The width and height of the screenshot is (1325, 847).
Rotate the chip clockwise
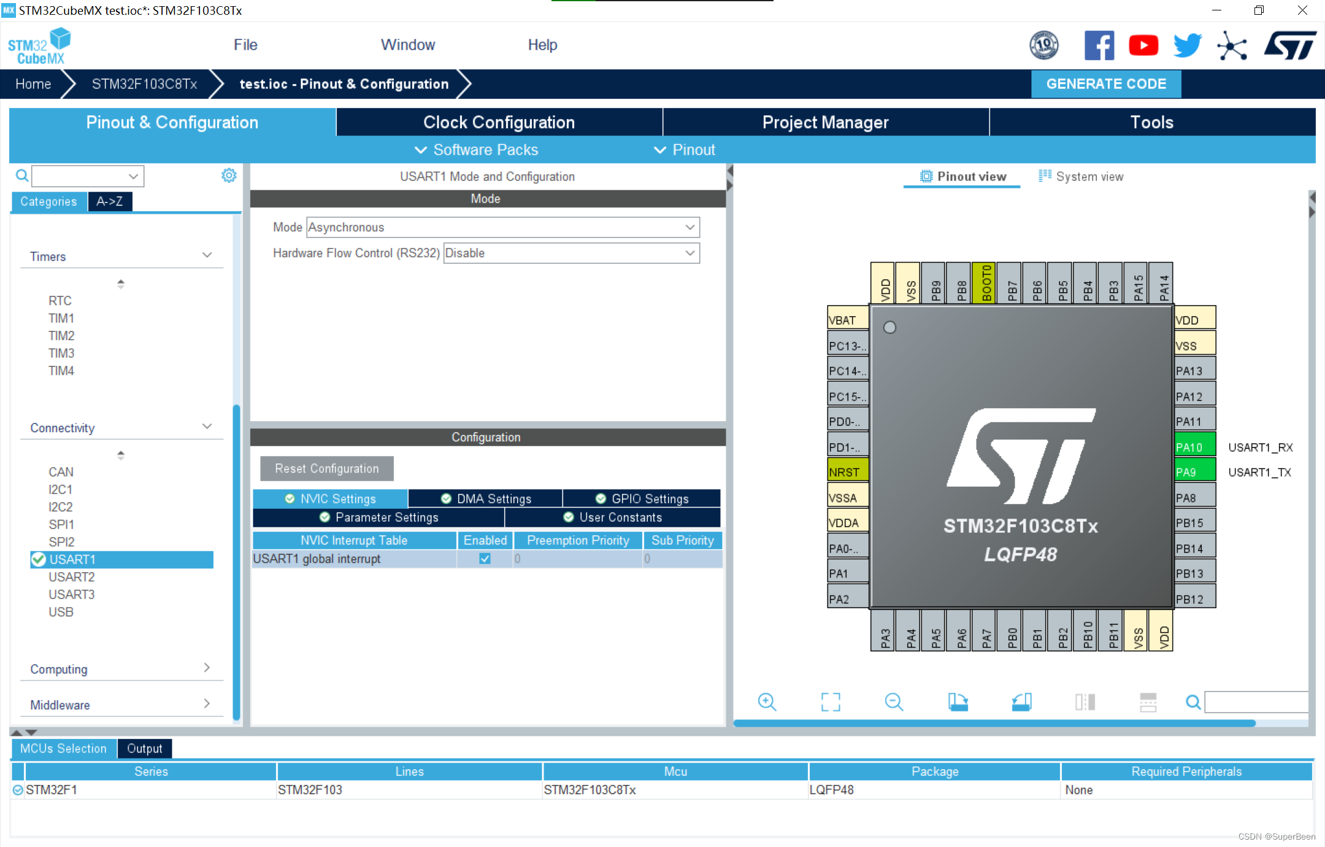pyautogui.click(x=958, y=702)
